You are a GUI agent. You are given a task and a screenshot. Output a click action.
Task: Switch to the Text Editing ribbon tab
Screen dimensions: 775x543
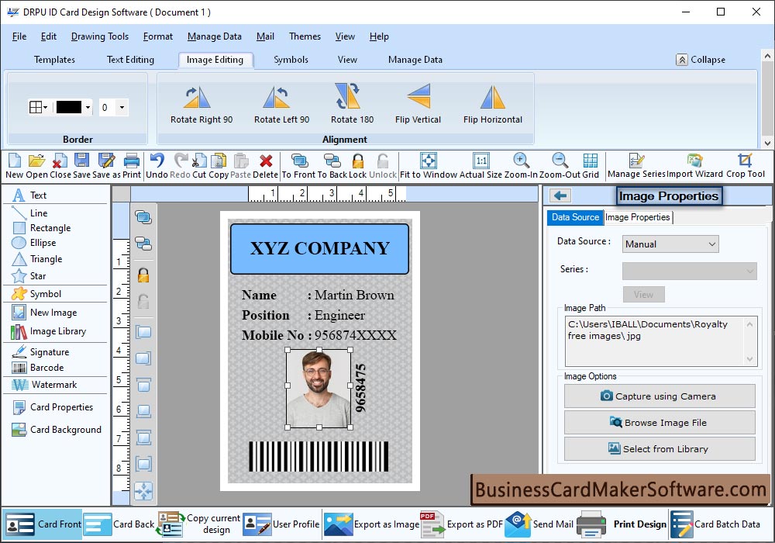[130, 60]
